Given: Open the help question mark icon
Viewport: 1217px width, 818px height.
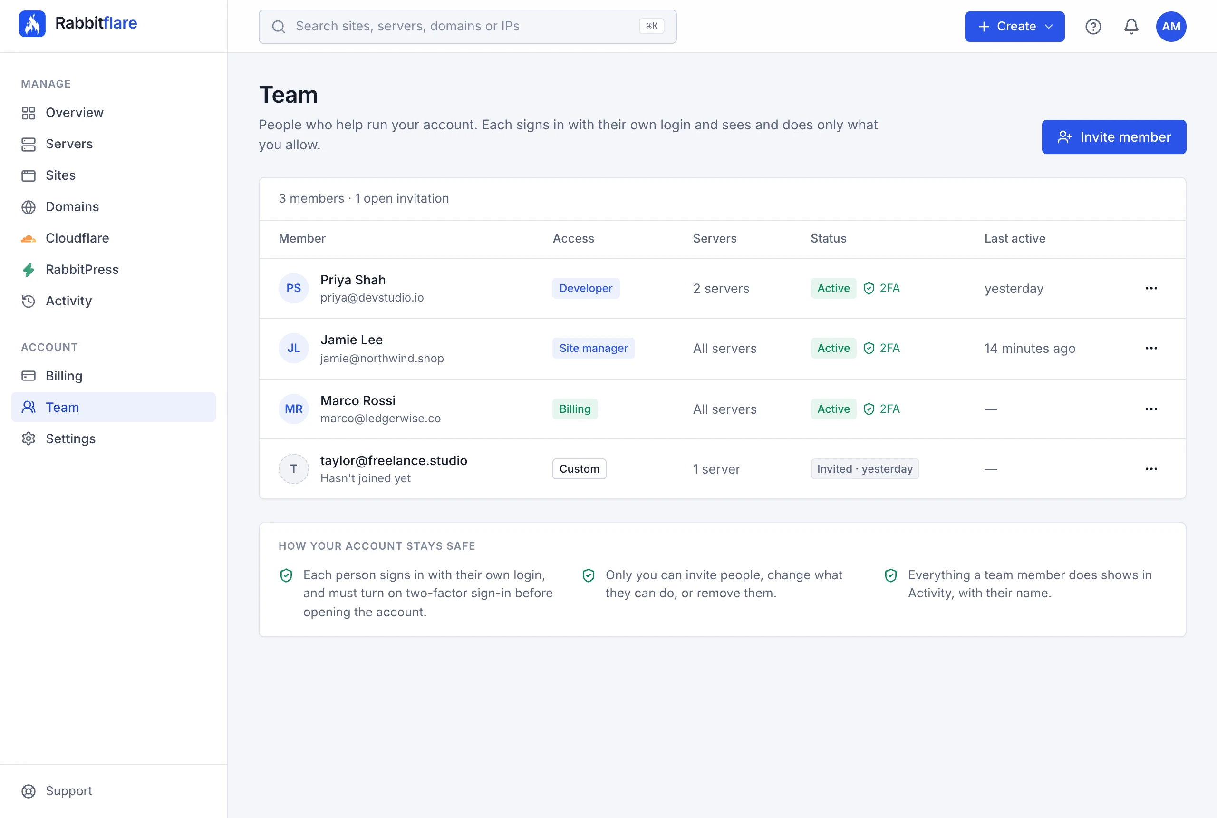Looking at the screenshot, I should [x=1093, y=27].
